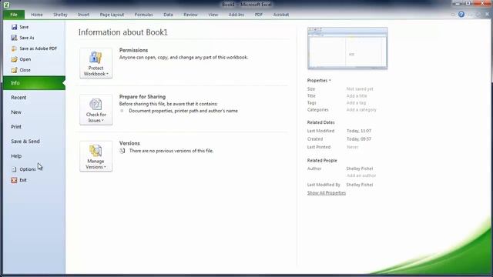Open the Review tab

(x=190, y=15)
